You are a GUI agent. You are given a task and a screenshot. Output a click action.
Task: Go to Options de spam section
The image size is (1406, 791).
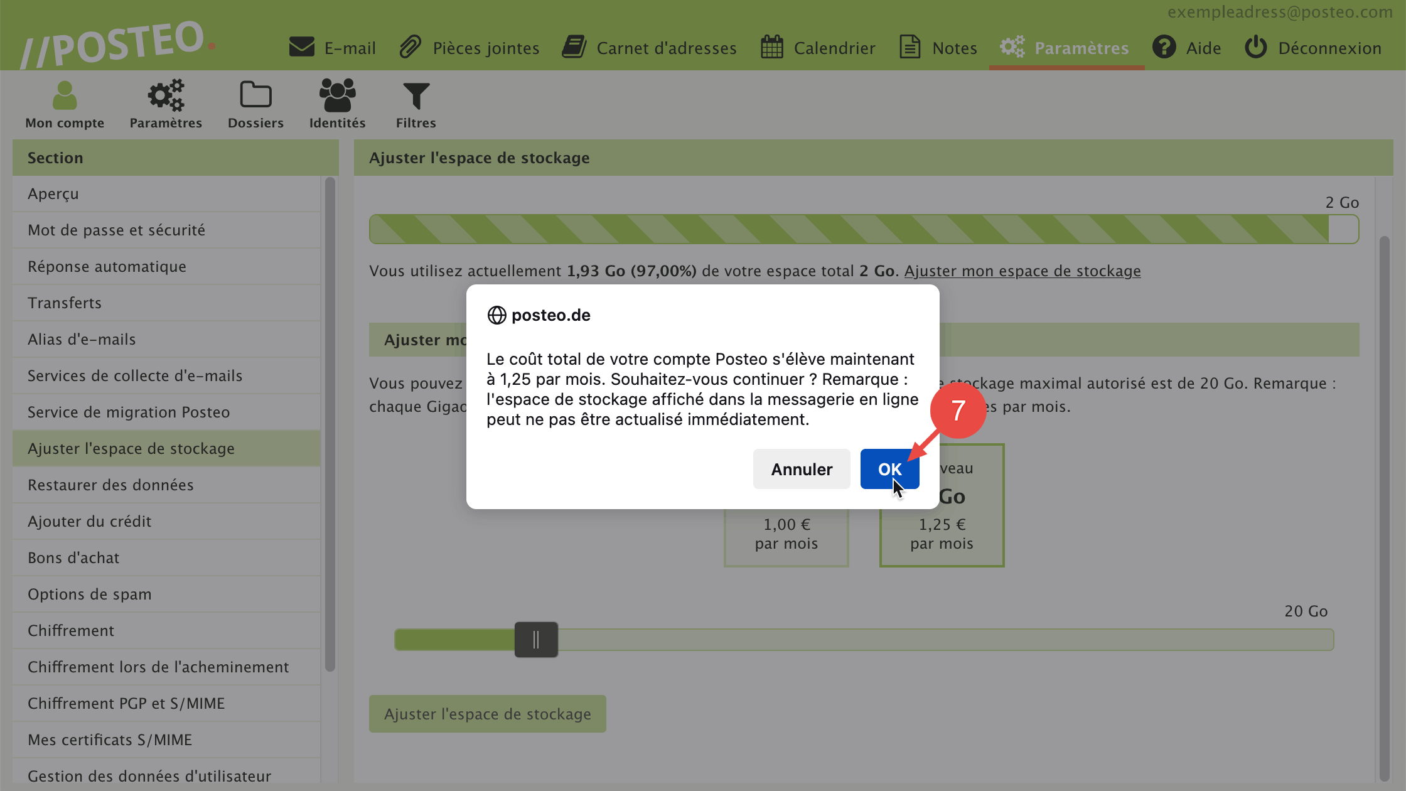coord(90,595)
